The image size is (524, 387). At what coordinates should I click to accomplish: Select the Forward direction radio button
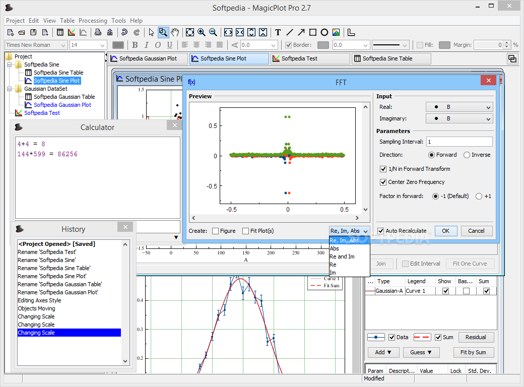431,155
